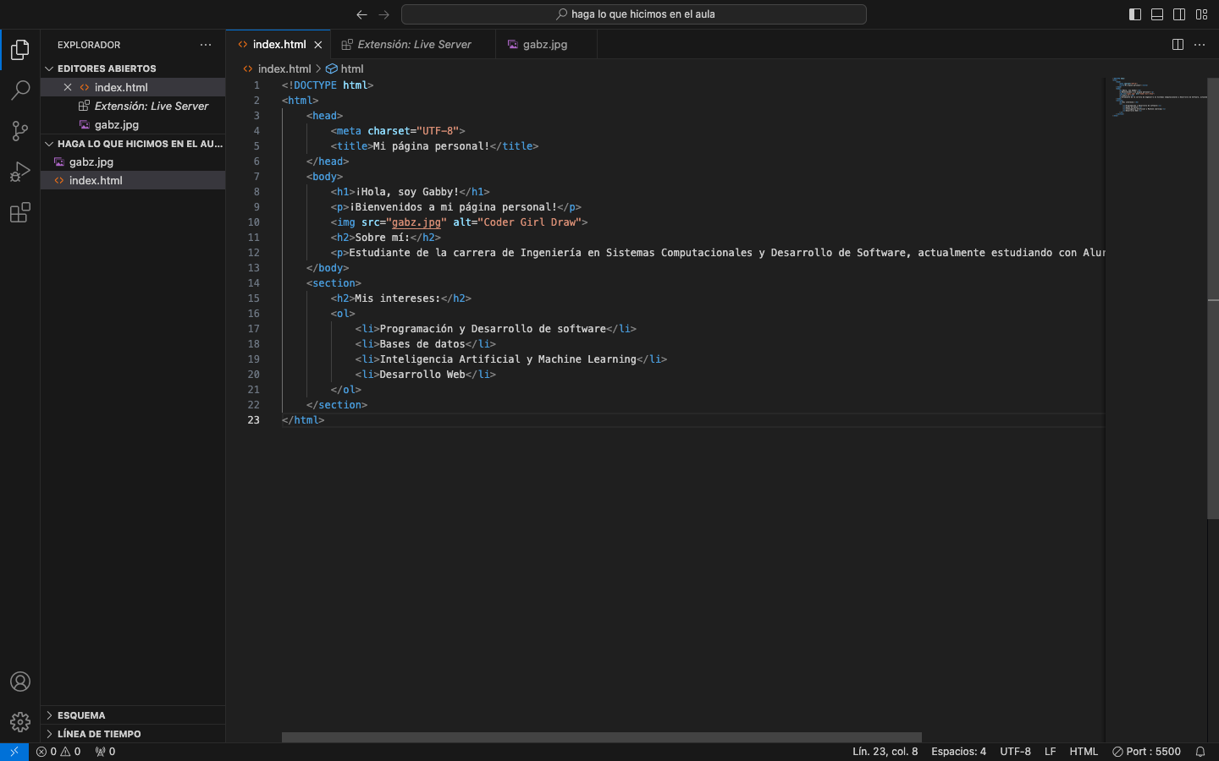Open the customize layout icon
The image size is (1219, 761).
1201,14
